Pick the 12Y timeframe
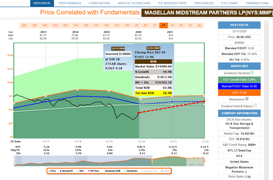The width and height of the screenshot is (273, 180). tap(107, 26)
